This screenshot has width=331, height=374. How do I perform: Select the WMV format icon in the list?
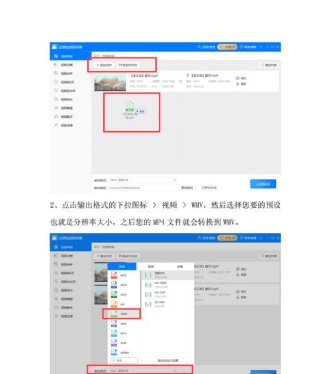(x=115, y=314)
